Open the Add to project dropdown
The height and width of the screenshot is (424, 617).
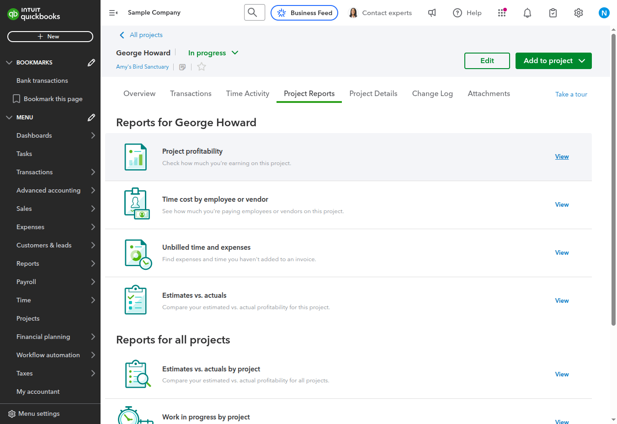tap(553, 61)
